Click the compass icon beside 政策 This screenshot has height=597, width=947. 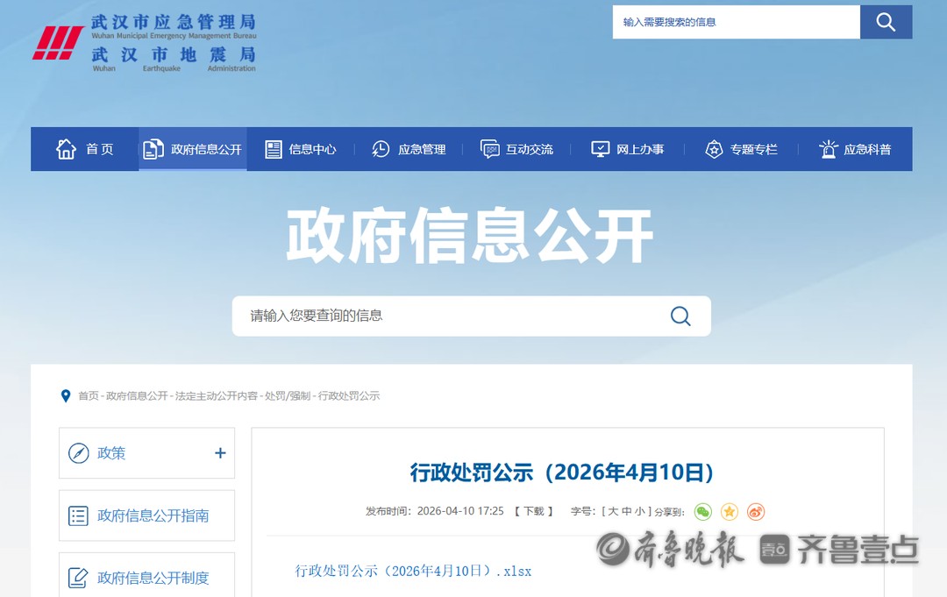[79, 453]
